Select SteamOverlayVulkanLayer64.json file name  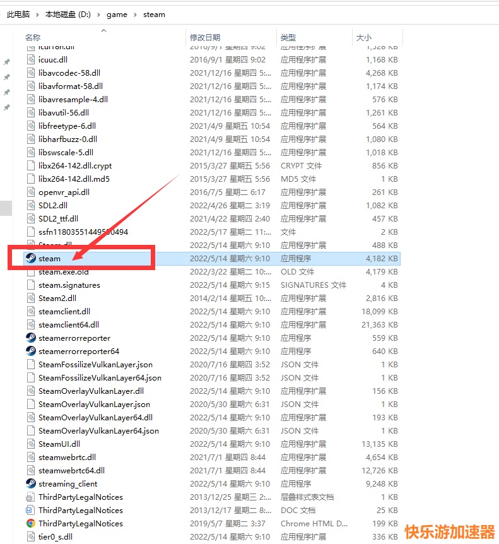click(x=98, y=430)
